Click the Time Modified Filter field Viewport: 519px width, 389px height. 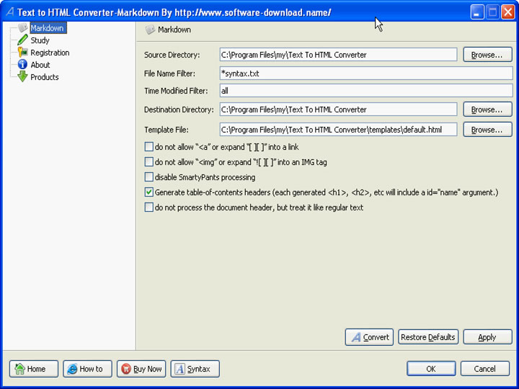(366, 91)
